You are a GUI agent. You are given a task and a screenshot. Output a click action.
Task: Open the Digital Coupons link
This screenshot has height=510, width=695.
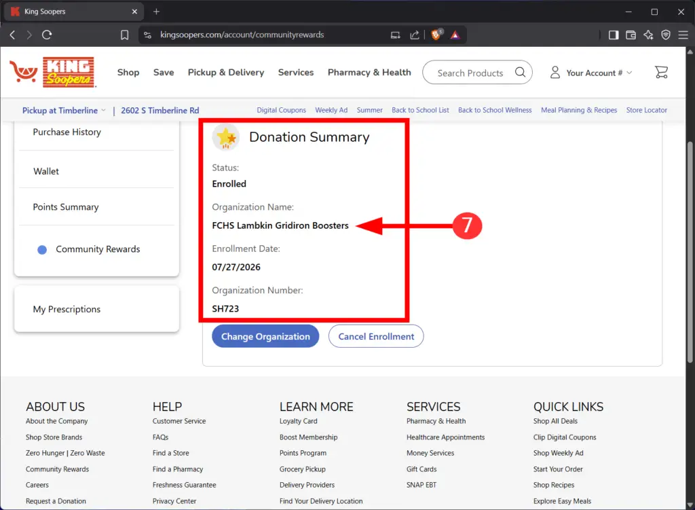point(282,110)
